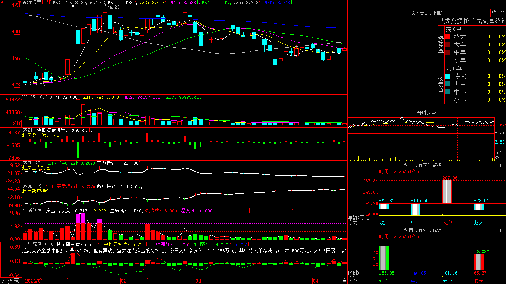The width and height of the screenshot is (506, 284).
Task: Click the 超赢散户持仓 label
Action: point(36,191)
